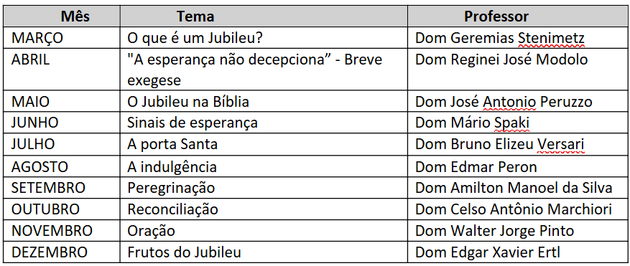Select the ABRIL month cell
630x266 pixels.
coord(62,70)
